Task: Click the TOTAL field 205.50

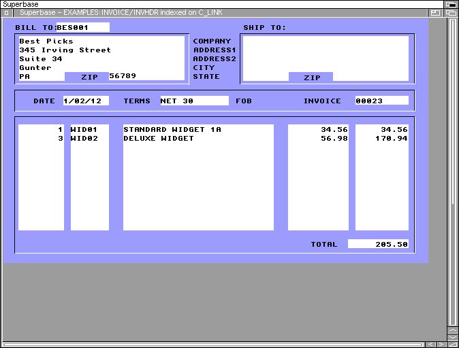Action: [x=378, y=244]
